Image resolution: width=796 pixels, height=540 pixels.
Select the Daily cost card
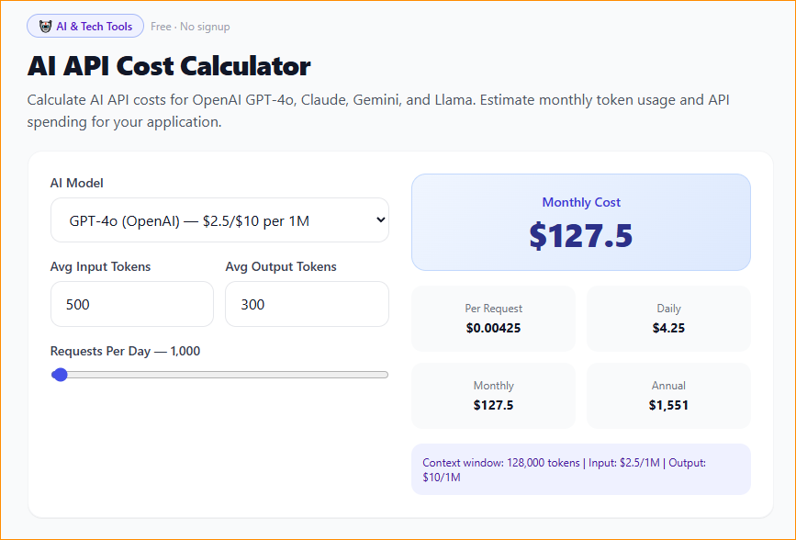(668, 319)
